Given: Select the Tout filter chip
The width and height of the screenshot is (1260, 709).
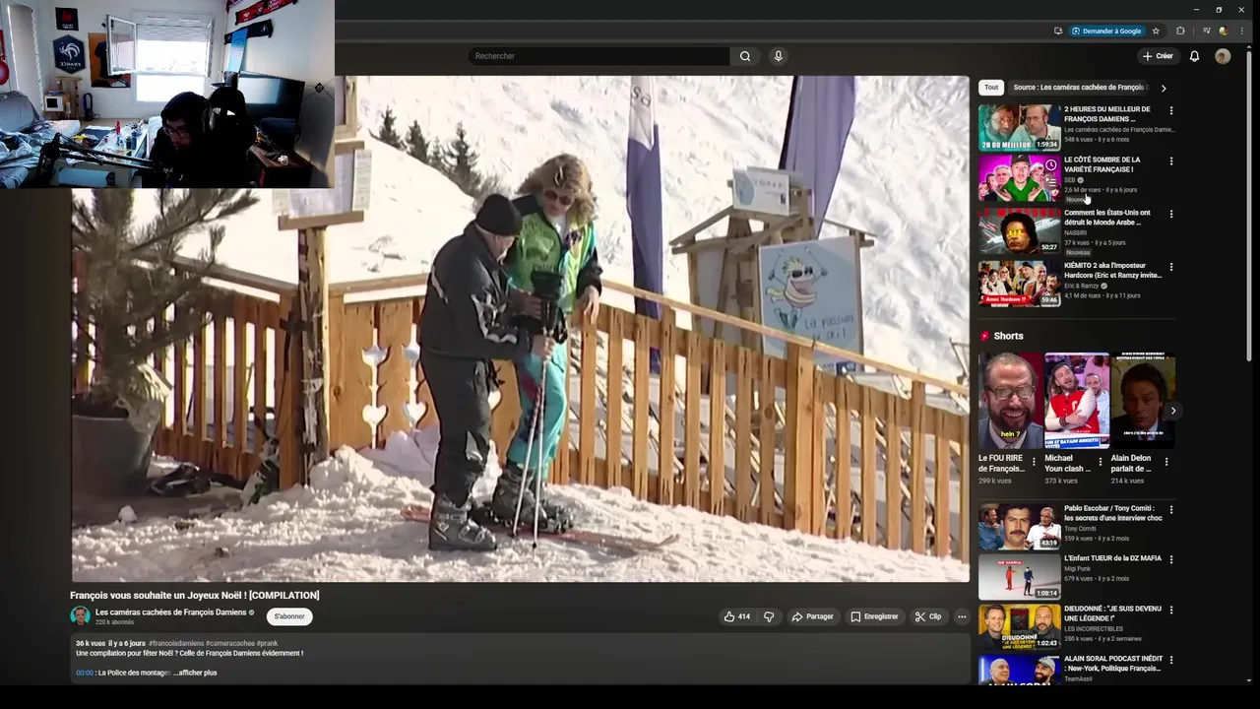Looking at the screenshot, I should point(991,87).
